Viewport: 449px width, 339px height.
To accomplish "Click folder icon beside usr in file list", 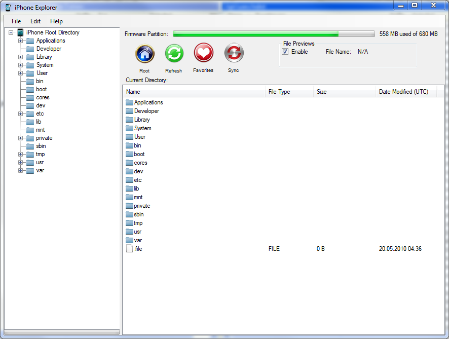I will (x=129, y=232).
